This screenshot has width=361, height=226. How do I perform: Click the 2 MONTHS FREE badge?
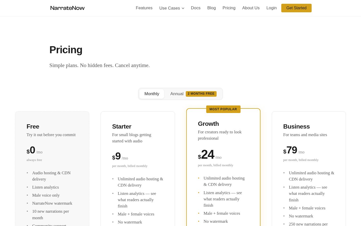pyautogui.click(x=201, y=94)
